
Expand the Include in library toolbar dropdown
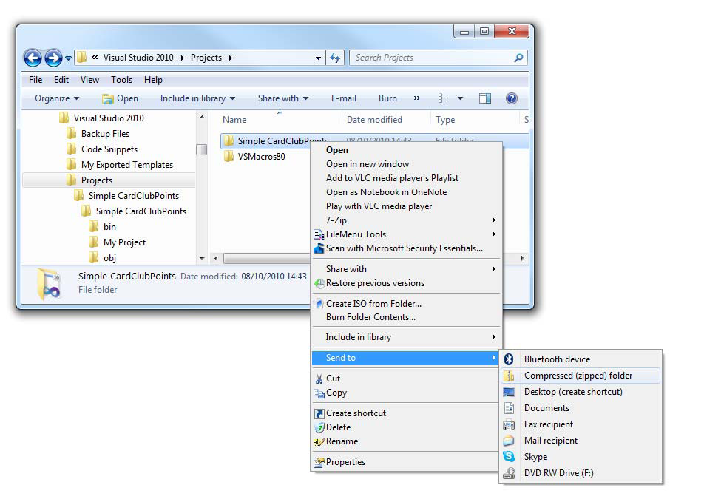(x=197, y=98)
